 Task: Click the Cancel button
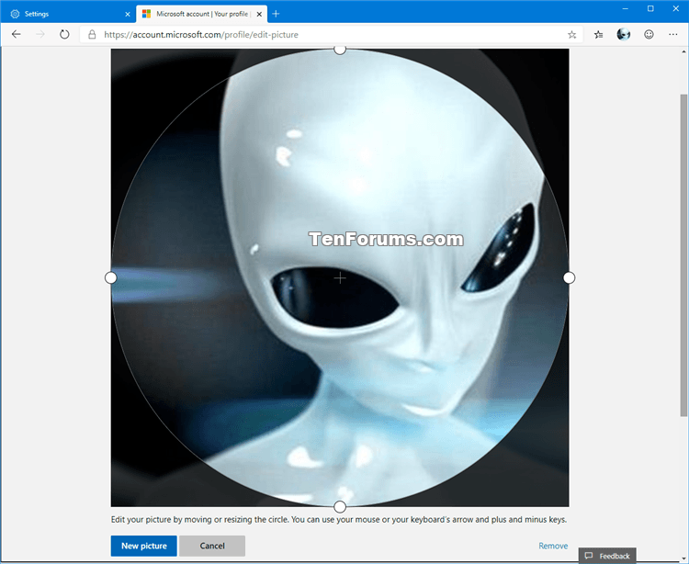[x=212, y=546]
